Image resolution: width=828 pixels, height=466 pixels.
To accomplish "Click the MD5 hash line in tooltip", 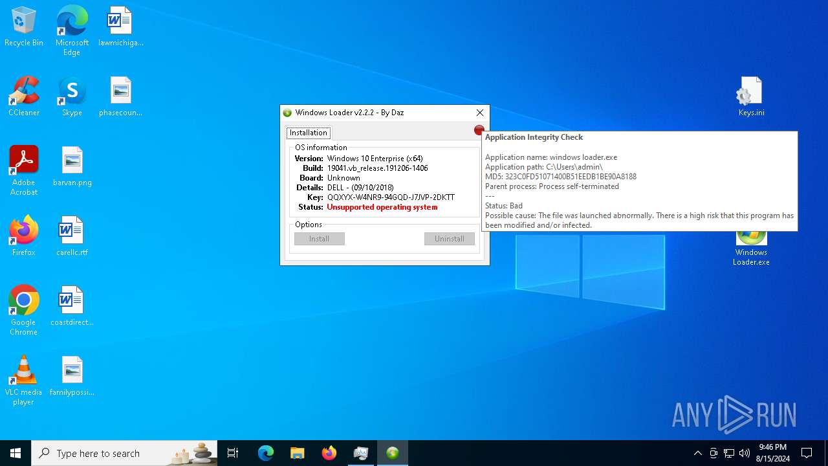I will (x=561, y=177).
